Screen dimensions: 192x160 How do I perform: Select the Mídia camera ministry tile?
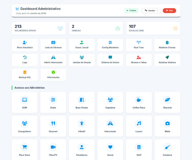[x=167, y=126]
